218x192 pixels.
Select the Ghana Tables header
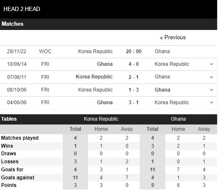[x=178, y=119]
